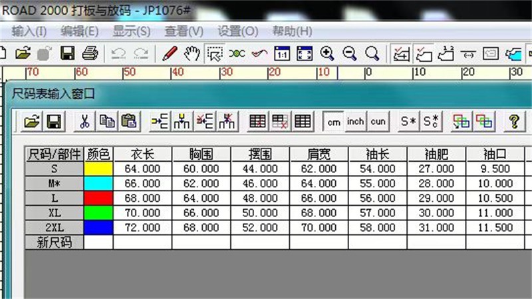The width and height of the screenshot is (532, 299).
Task: Switch units to cm
Action: [x=333, y=121]
